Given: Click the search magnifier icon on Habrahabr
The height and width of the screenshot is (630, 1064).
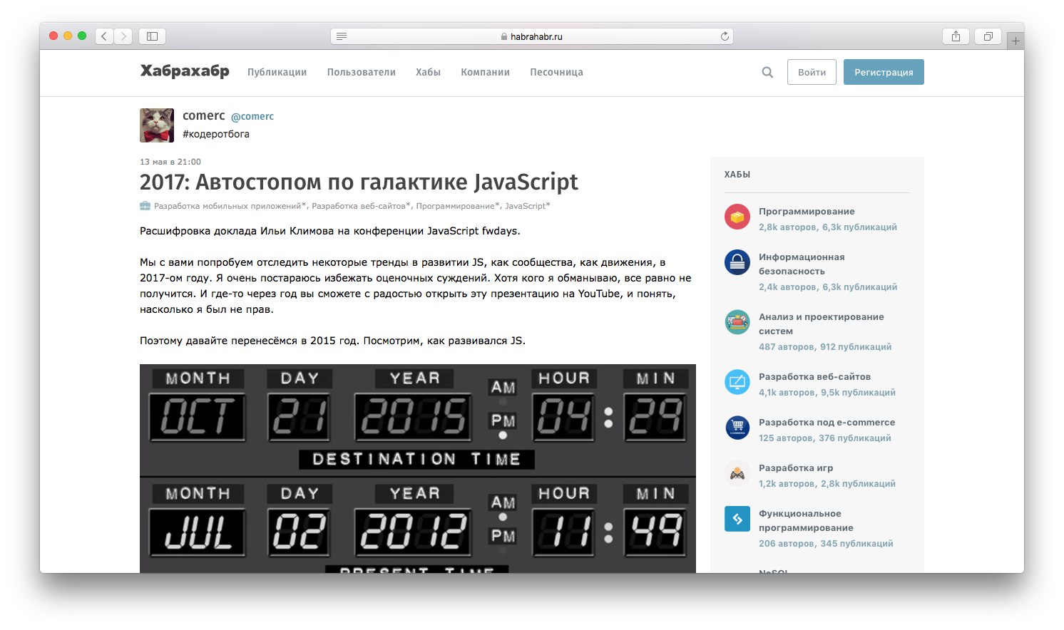Looking at the screenshot, I should 767,72.
